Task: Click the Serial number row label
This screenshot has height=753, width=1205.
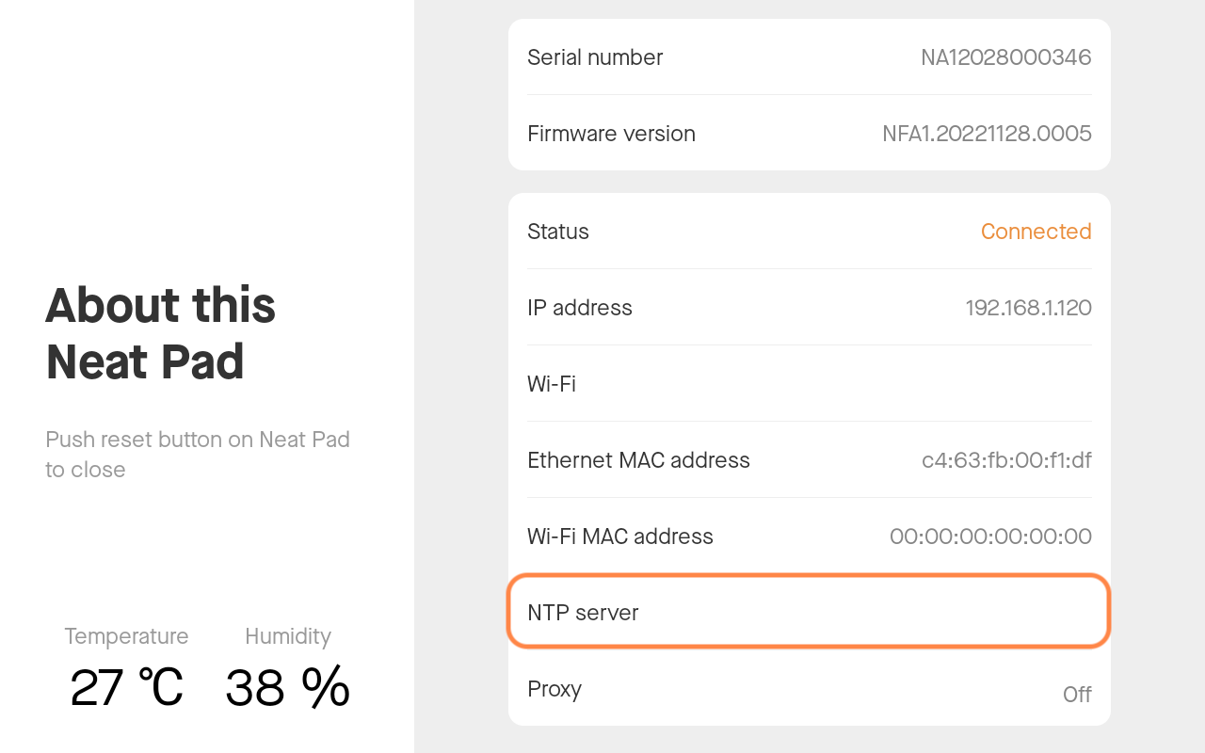Action: coord(594,56)
